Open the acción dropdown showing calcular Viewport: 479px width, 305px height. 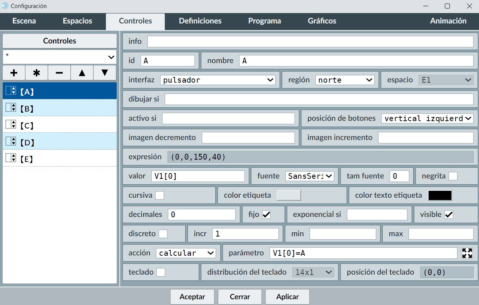[186, 253]
